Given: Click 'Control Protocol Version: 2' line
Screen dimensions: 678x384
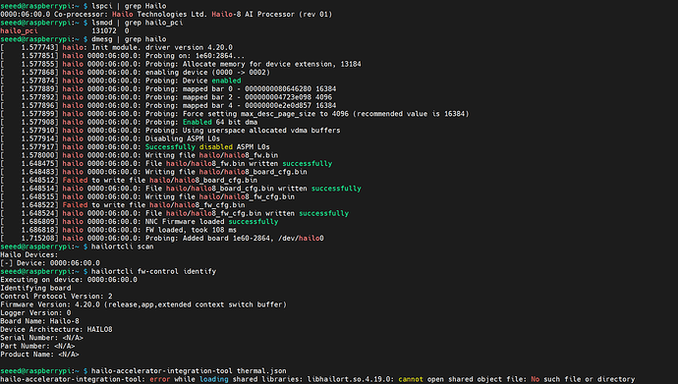Looking at the screenshot, I should [x=56, y=297].
